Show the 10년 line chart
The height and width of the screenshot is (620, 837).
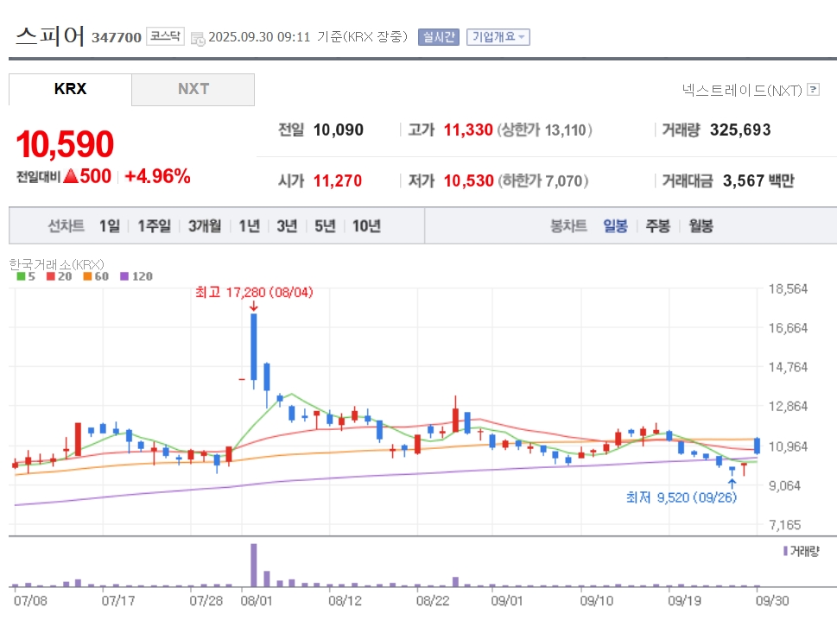click(366, 225)
